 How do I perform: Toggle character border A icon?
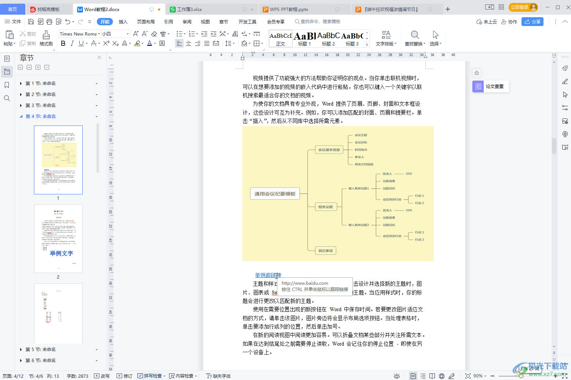pyautogui.click(x=162, y=43)
